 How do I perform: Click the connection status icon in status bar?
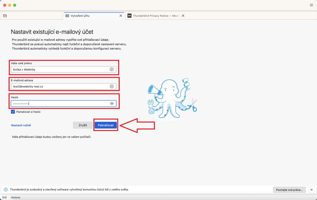click(4, 197)
